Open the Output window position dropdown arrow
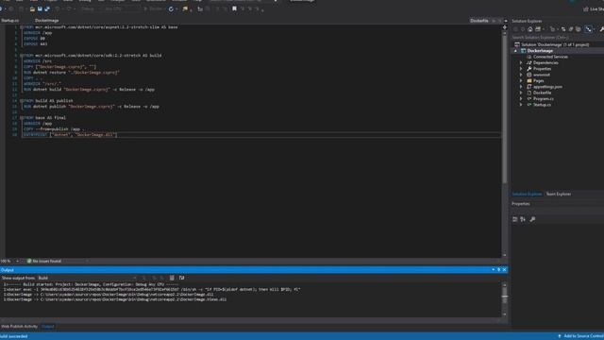The image size is (604, 340). 493,270
